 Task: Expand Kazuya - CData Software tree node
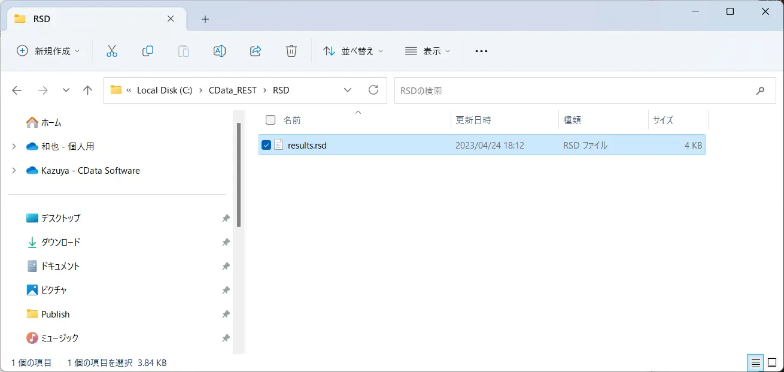[14, 170]
